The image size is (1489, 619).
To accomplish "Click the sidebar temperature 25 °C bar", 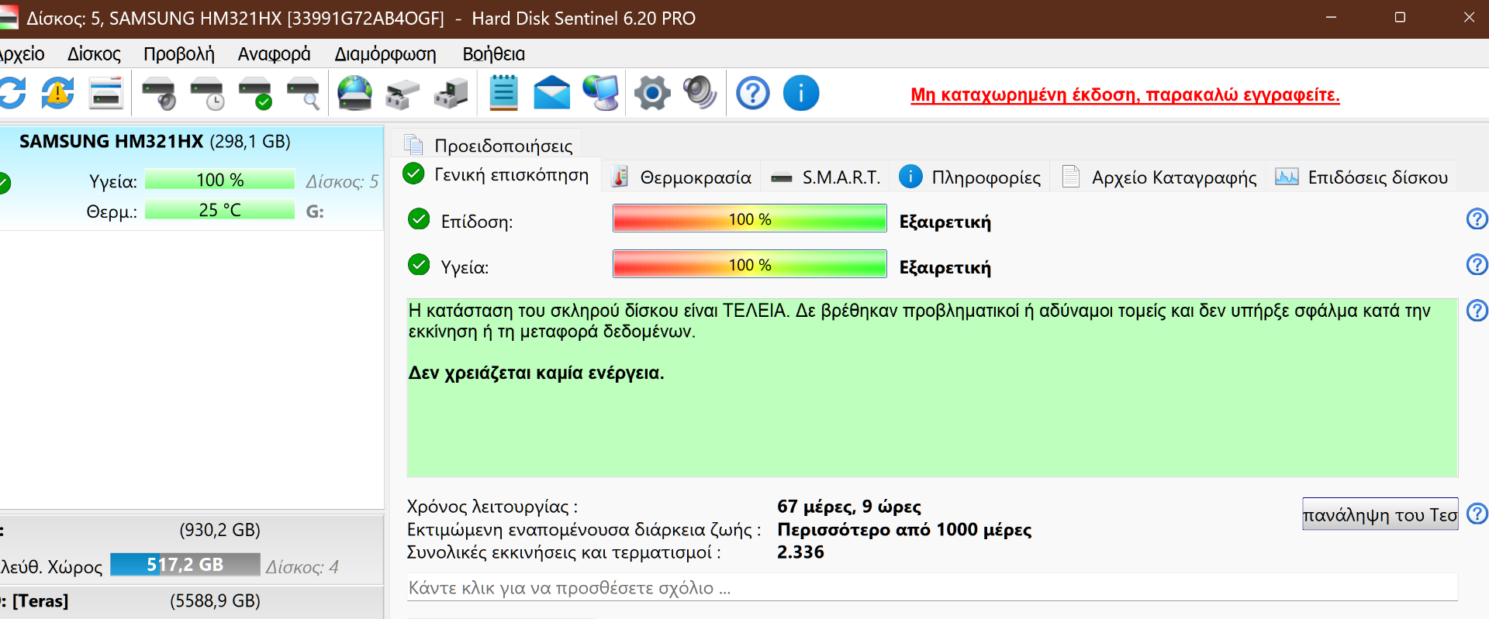I will 220,210.
